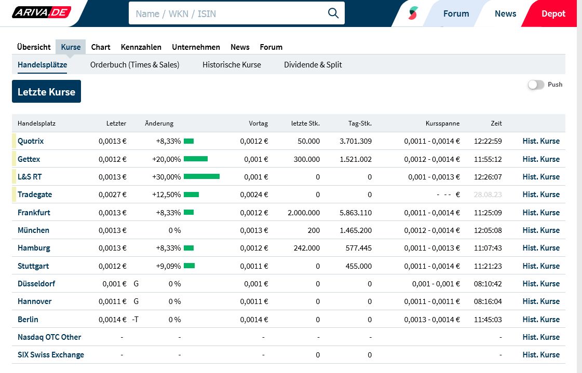Click the L&S RT green change bar
Viewport: 582px width, 373px height.
pyautogui.click(x=201, y=177)
